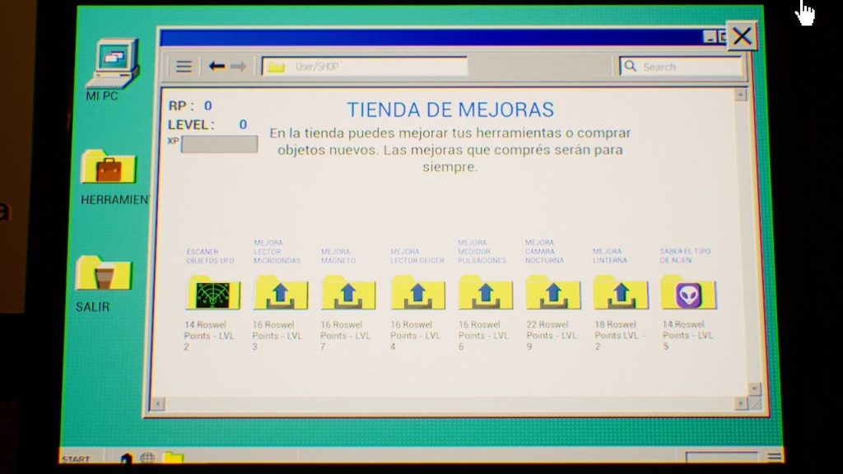The image size is (843, 474).
Task: Open the Mejora Linterna upgrade folder
Action: tap(621, 294)
